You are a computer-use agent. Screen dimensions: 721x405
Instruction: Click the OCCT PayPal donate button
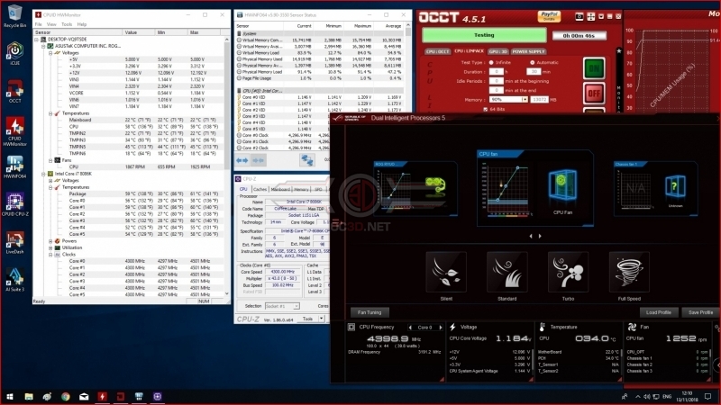coord(549,16)
